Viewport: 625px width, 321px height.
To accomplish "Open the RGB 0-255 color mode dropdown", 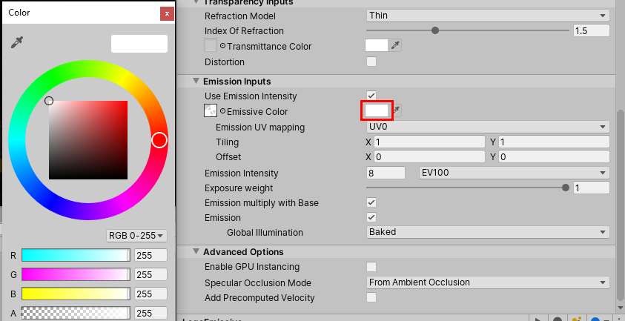I will (136, 236).
